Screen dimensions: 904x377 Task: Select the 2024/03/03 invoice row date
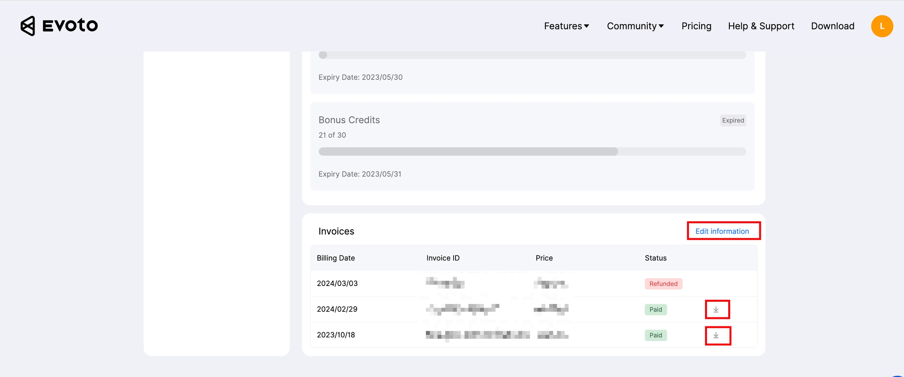point(337,284)
